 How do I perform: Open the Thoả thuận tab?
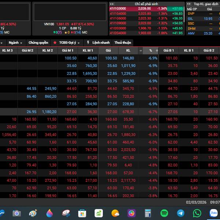coord(122,43)
